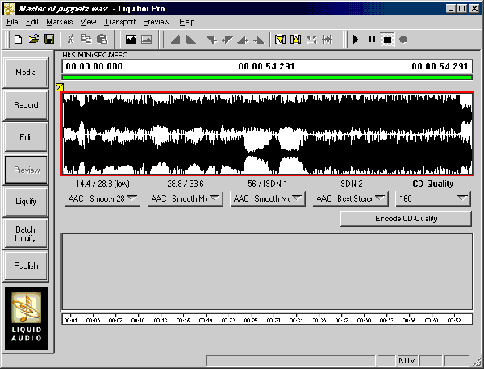Click the Open file folder icon
Screen dimensions: 484x369
pos(33,39)
